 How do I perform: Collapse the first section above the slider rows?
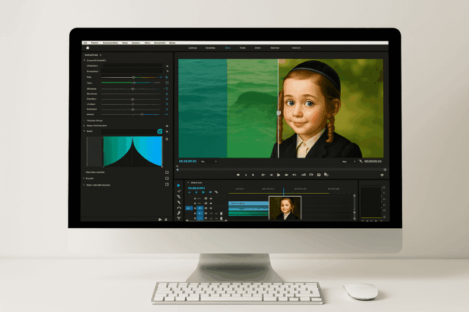point(84,60)
